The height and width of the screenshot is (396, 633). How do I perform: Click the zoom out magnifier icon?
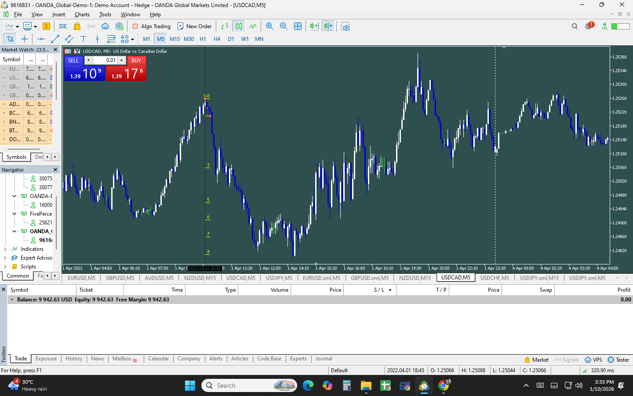click(x=284, y=26)
